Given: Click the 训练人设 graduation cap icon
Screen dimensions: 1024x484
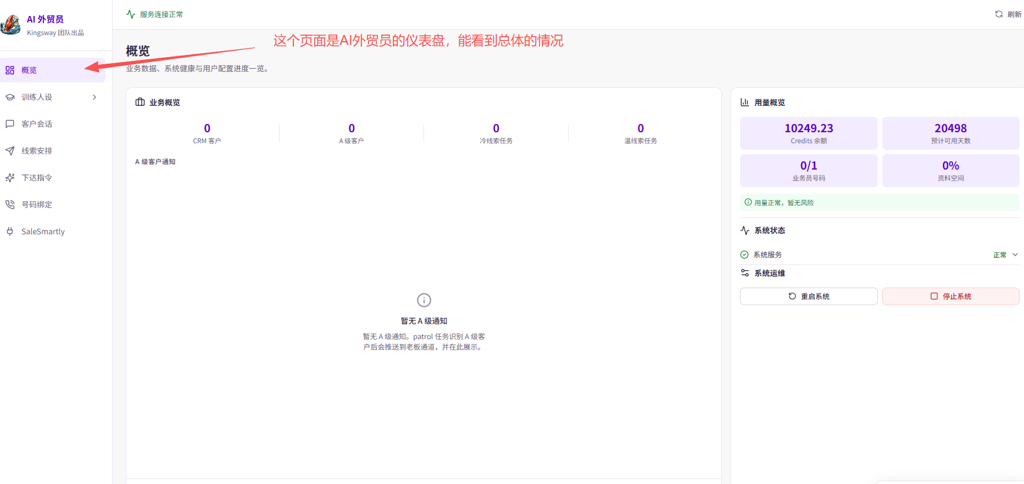Looking at the screenshot, I should [10, 97].
